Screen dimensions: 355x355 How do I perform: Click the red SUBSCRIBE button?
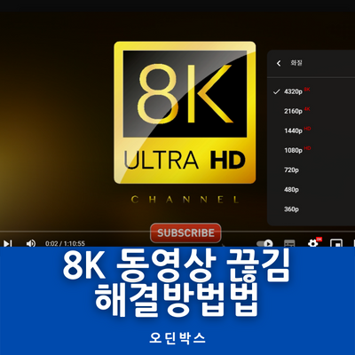(x=185, y=233)
